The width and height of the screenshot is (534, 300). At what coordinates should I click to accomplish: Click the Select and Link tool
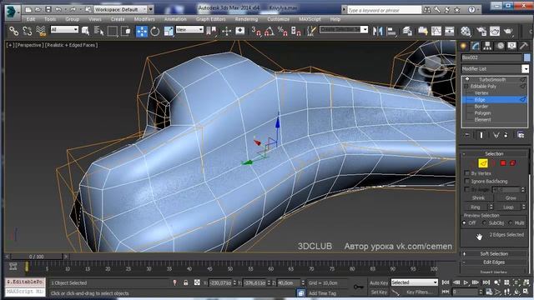(x=13, y=32)
